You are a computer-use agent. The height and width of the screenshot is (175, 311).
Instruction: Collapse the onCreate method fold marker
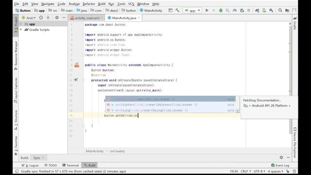click(x=83, y=80)
